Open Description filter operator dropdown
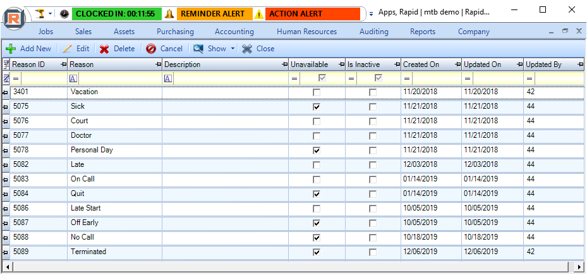Screen dimensions: 587x275 pyautogui.click(x=168, y=78)
